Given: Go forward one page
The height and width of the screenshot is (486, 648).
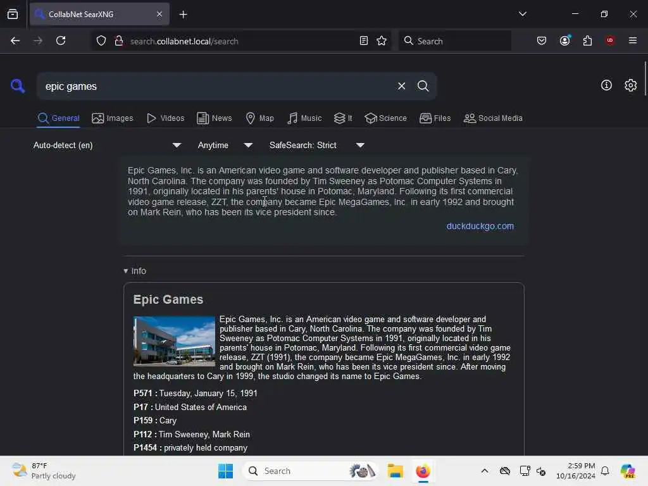Looking at the screenshot, I should tap(37, 41).
